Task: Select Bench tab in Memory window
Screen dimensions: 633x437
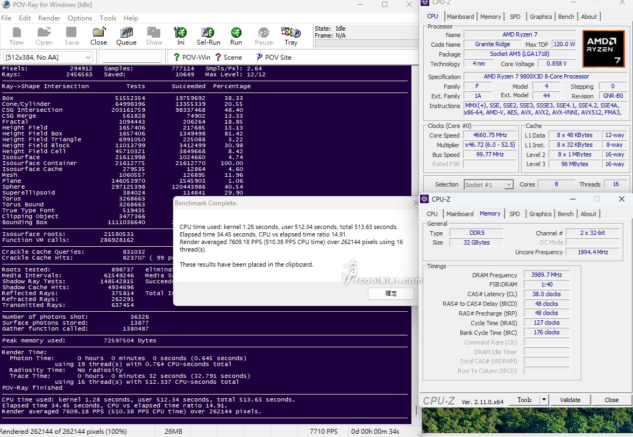Action: click(x=565, y=214)
